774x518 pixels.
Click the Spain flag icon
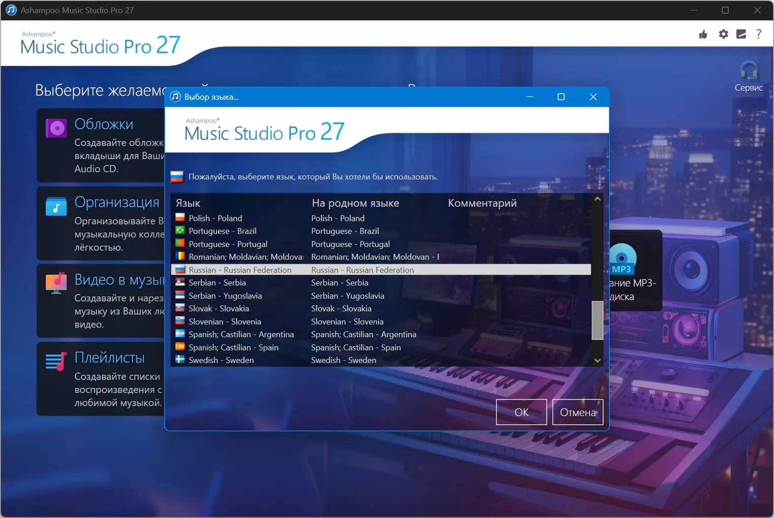coord(180,347)
